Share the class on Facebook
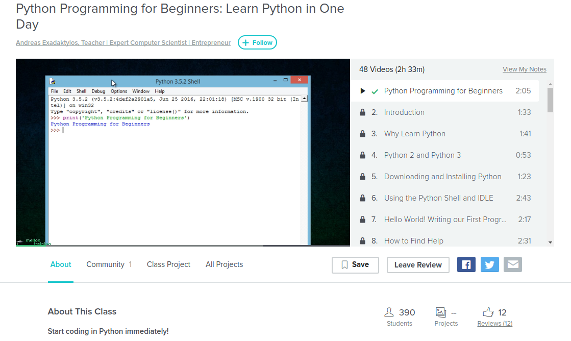 click(x=466, y=264)
